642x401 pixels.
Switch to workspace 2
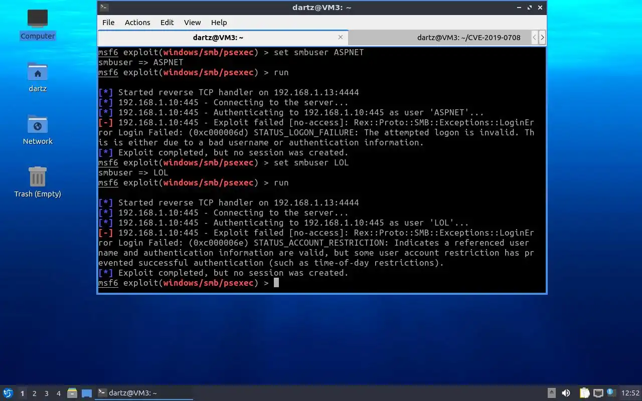point(34,393)
